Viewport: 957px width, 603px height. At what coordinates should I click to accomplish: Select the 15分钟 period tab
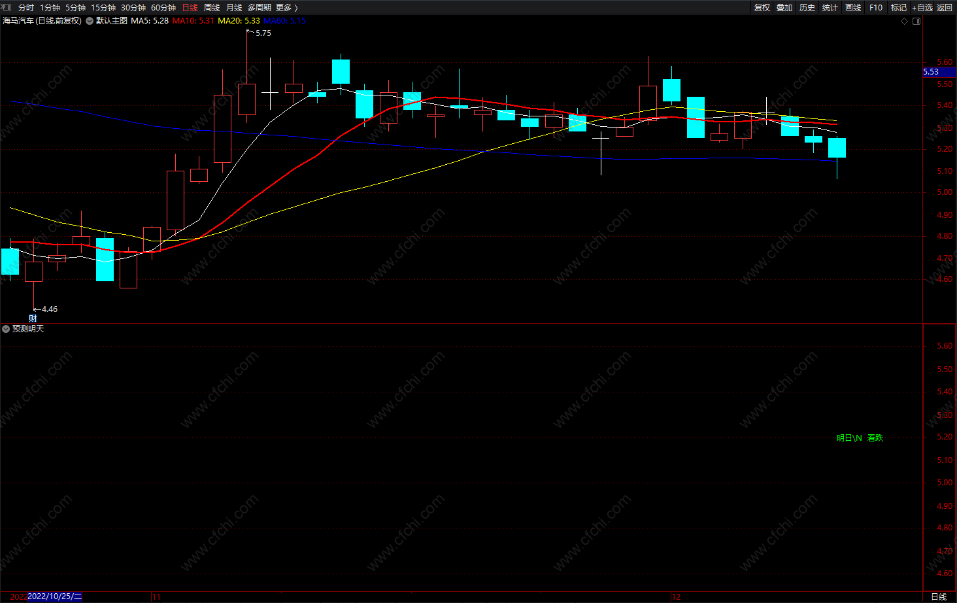pyautogui.click(x=103, y=8)
